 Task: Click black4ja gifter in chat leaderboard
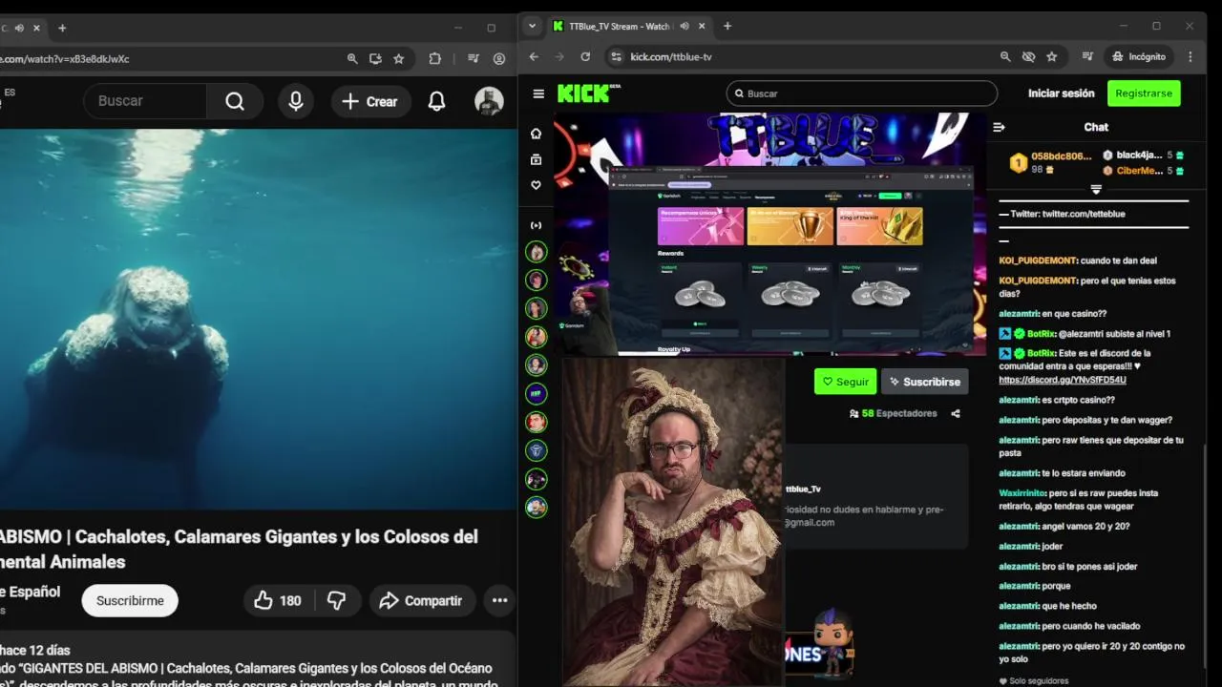(1139, 155)
